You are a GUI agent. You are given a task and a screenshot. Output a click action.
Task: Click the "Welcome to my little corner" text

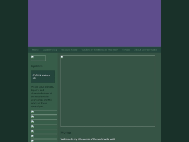pos(88,139)
